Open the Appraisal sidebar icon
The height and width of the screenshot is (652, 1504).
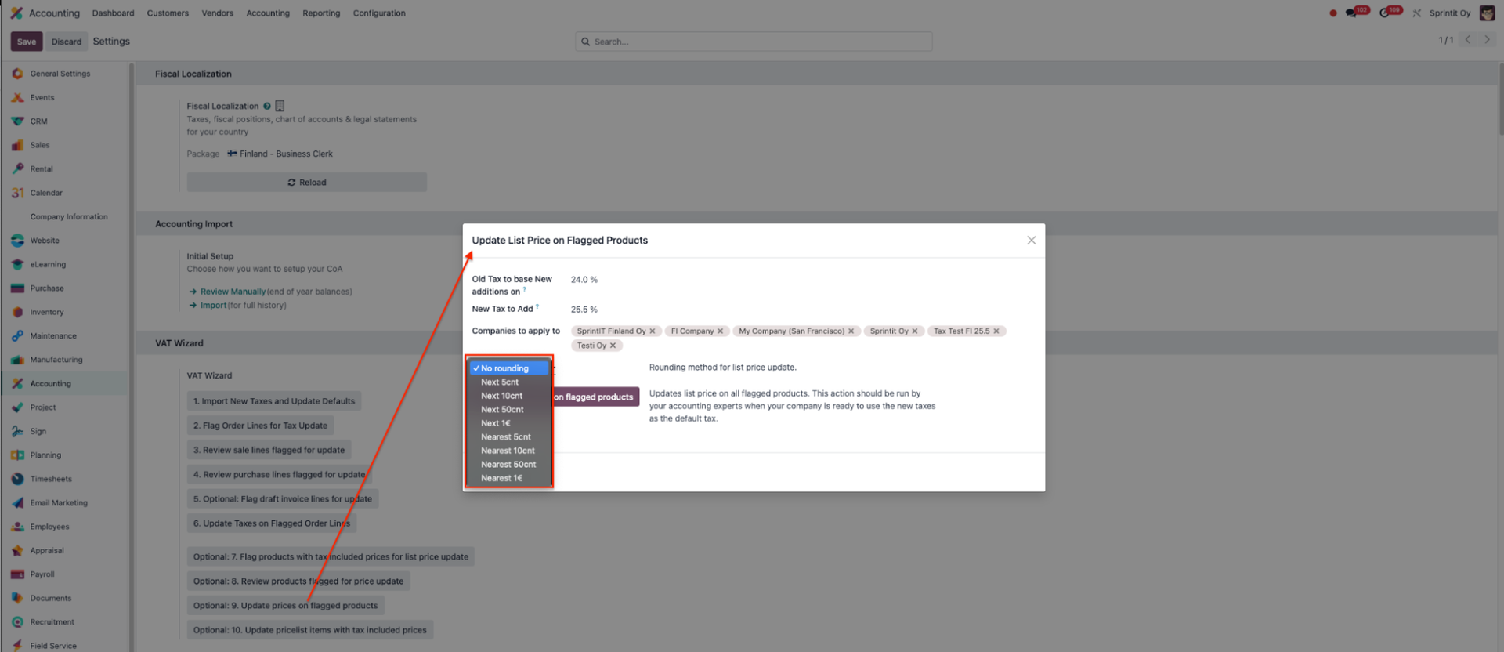[x=17, y=551]
